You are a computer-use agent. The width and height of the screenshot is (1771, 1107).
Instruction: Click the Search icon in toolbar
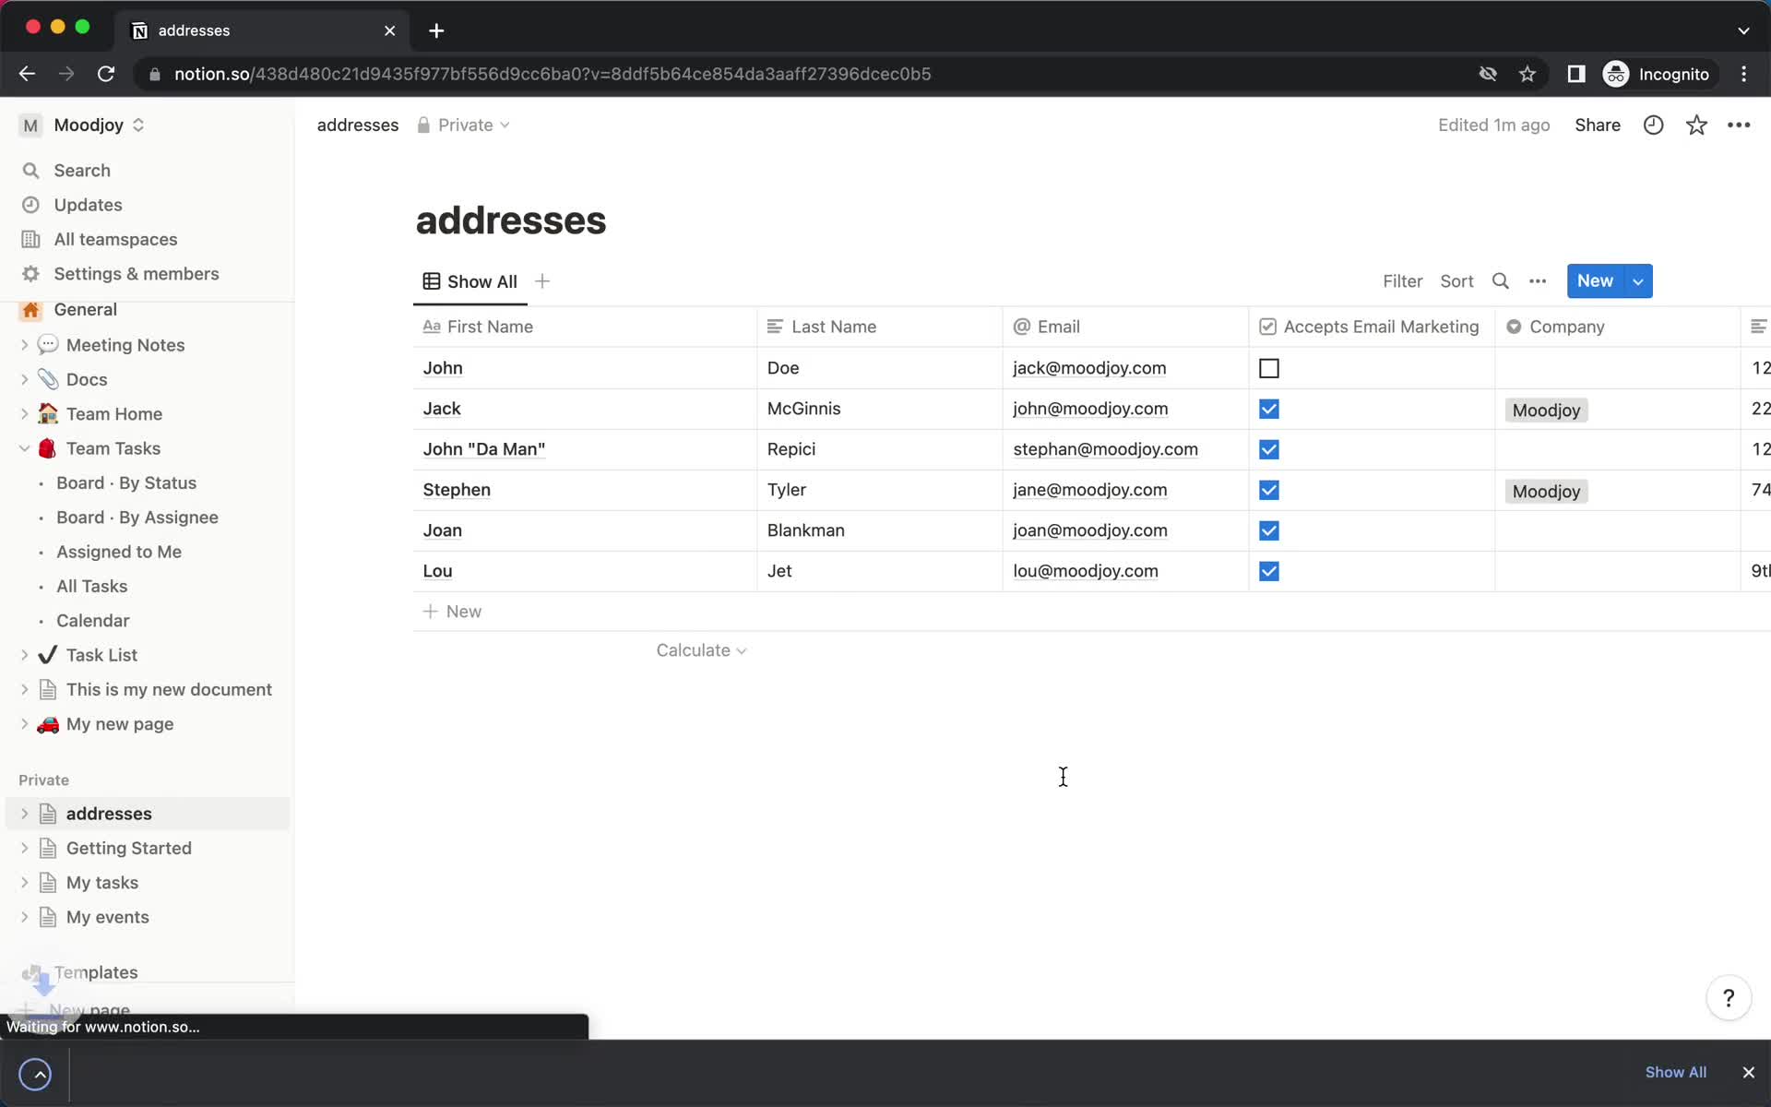(x=1502, y=280)
